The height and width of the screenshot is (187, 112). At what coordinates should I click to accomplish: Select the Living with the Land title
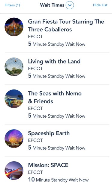[54, 62]
